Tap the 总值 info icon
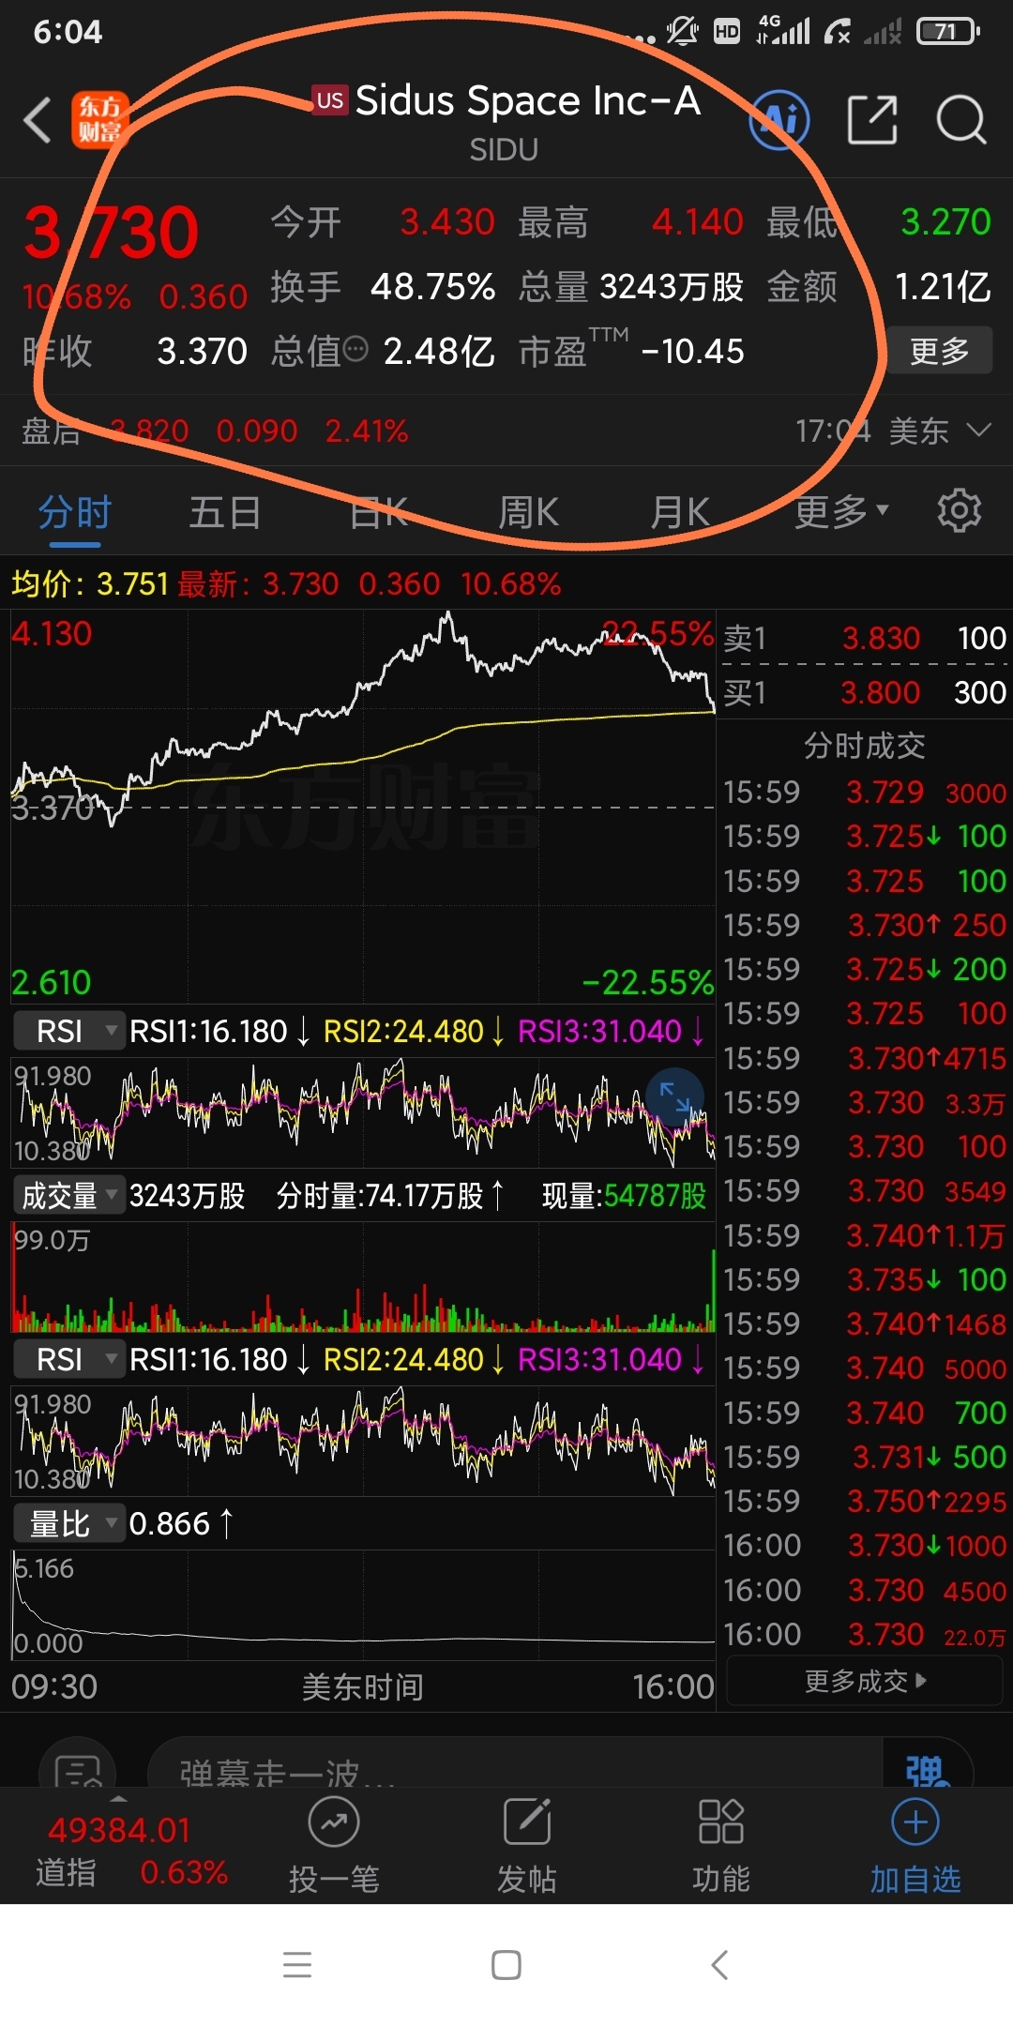The height and width of the screenshot is (2026, 1013). point(355,350)
